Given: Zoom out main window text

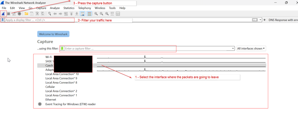Looking at the screenshot, I should tap(101, 14).
